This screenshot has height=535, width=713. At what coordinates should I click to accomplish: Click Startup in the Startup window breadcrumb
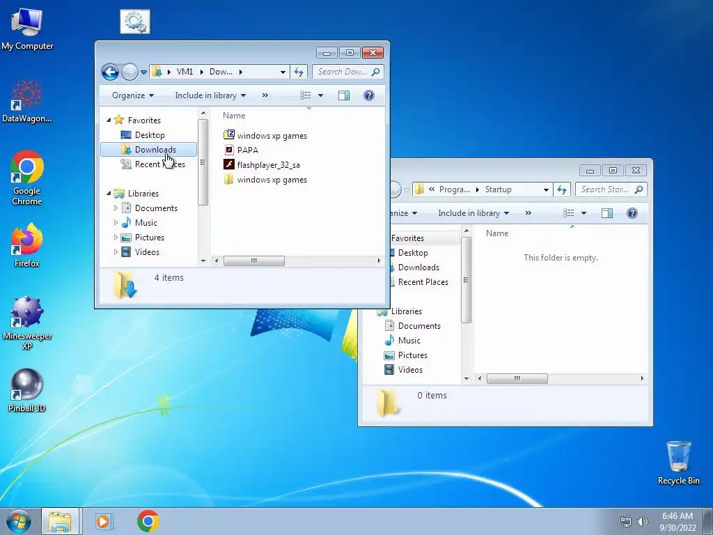coord(498,189)
